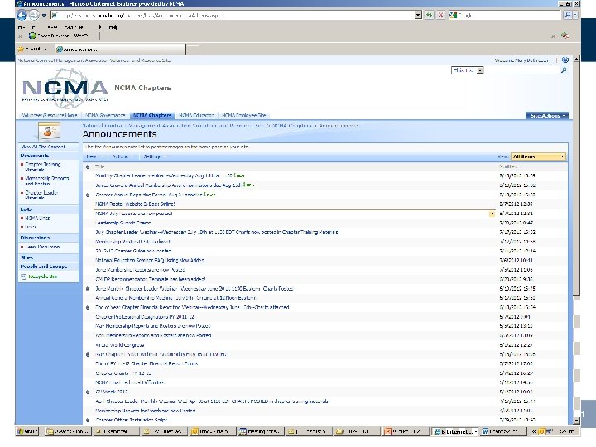The height and width of the screenshot is (447, 596).
Task: Click the browser Forward arrow button
Action: click(x=34, y=15)
